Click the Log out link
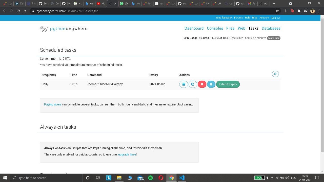This screenshot has height=182, width=324. coord(276,18)
